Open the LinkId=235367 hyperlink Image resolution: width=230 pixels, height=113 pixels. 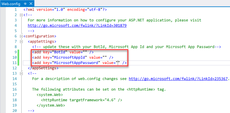(178, 79)
